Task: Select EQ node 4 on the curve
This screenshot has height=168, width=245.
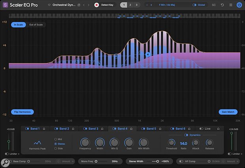Action: (148, 54)
